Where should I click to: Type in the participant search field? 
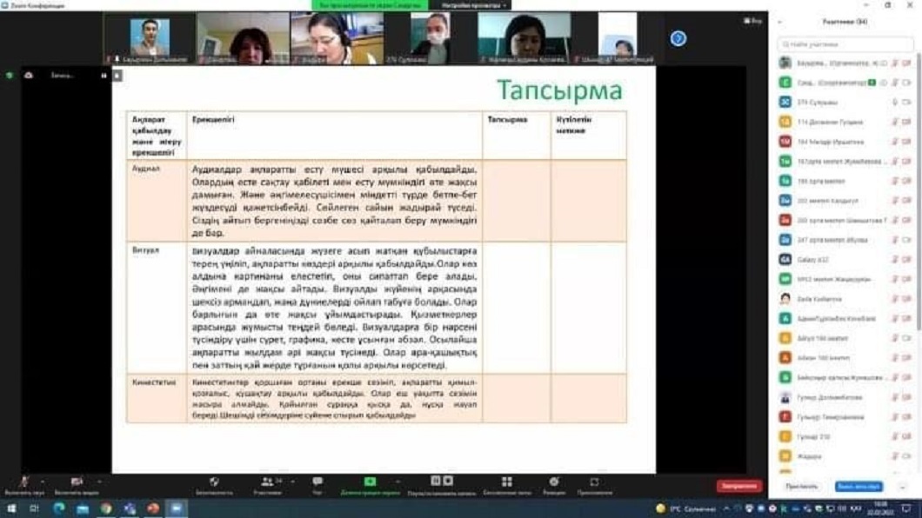coord(844,43)
